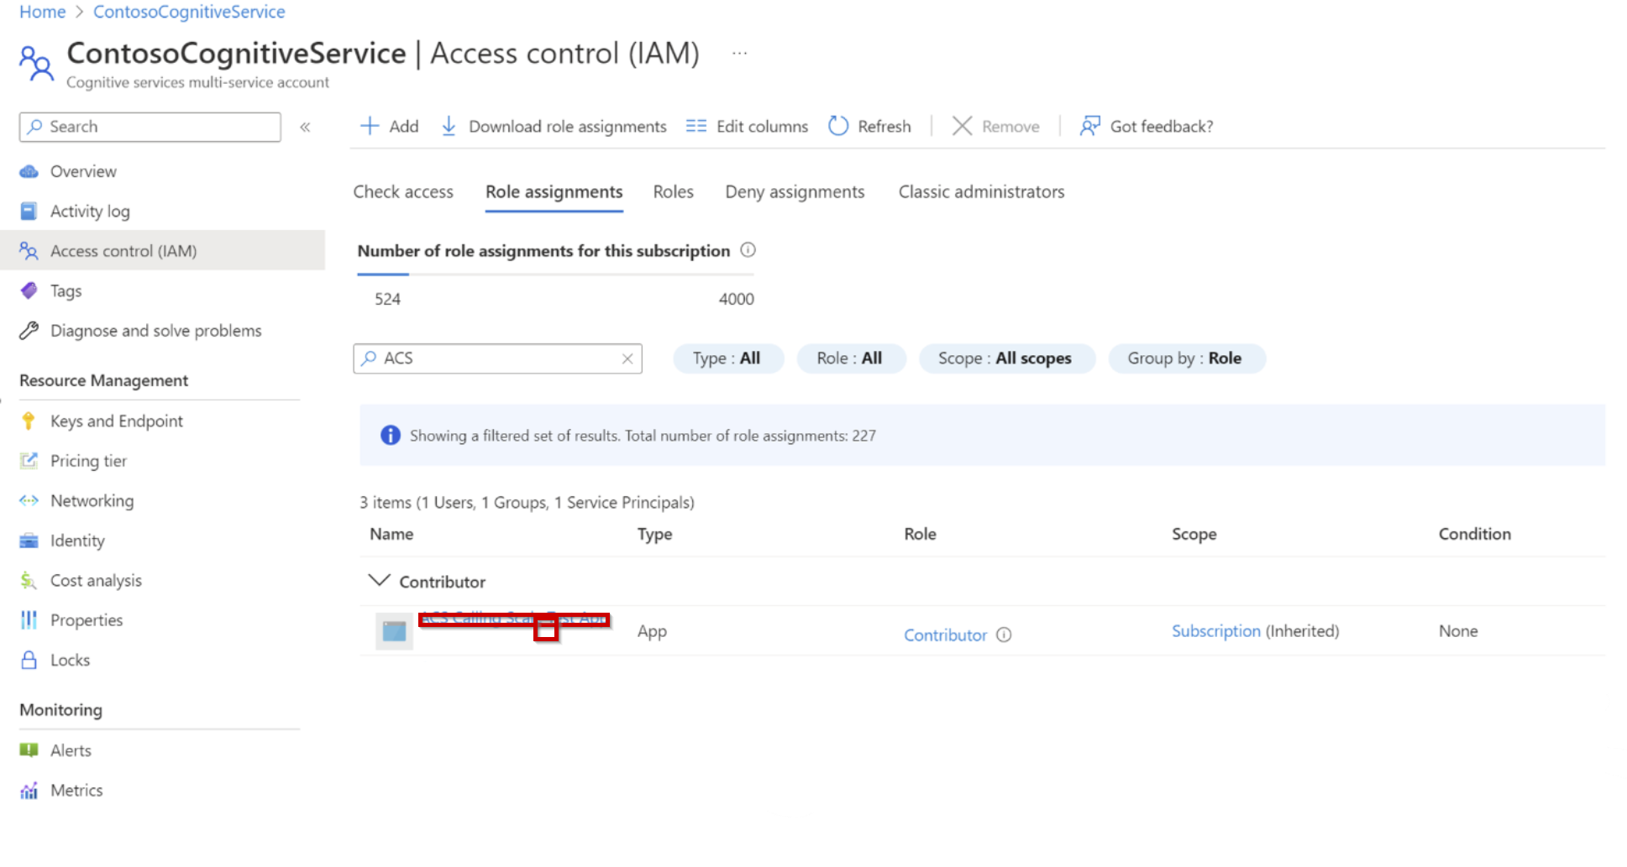Image resolution: width=1627 pixels, height=867 pixels.
Task: Open Keys and Endpoint page
Action: point(116,420)
